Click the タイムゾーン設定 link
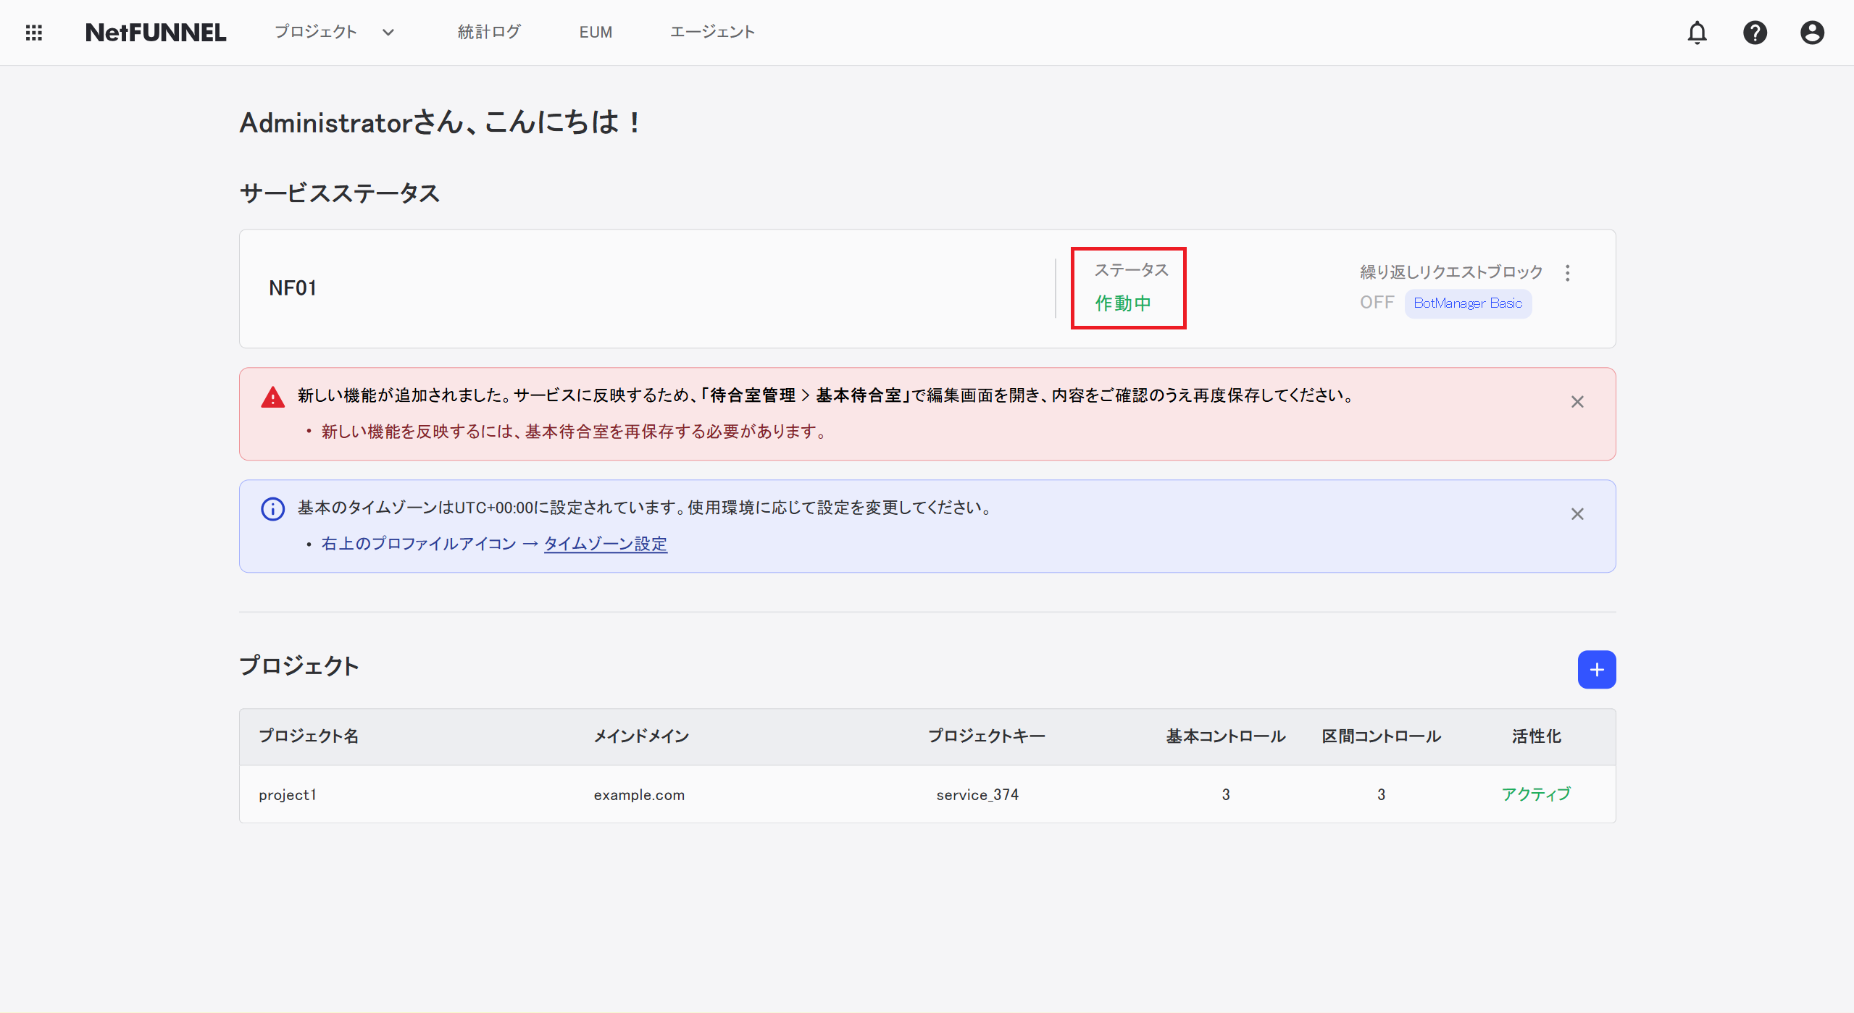 [605, 544]
